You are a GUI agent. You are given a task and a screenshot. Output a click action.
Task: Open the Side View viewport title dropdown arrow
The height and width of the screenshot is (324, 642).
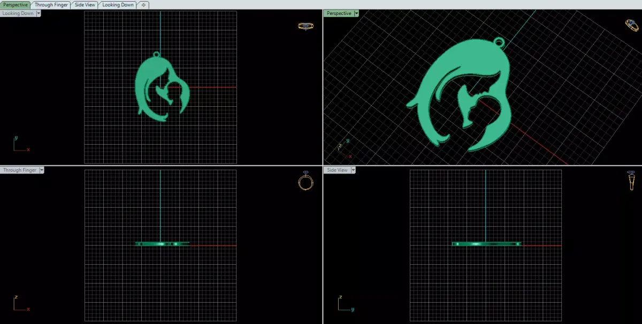point(353,170)
